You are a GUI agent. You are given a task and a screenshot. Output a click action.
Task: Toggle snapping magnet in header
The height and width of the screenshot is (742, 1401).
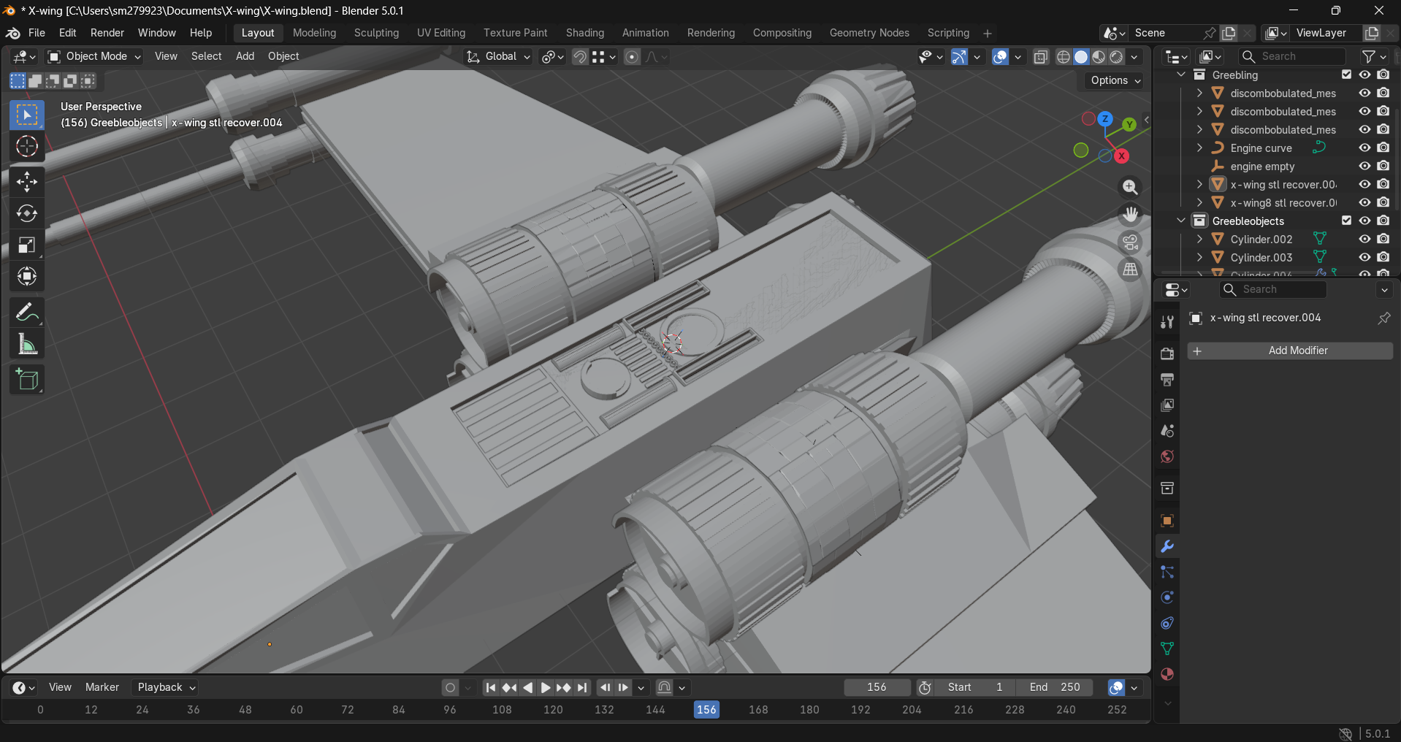coord(580,57)
